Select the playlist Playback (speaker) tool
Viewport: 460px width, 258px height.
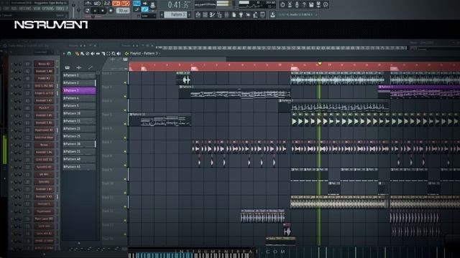pos(119,54)
